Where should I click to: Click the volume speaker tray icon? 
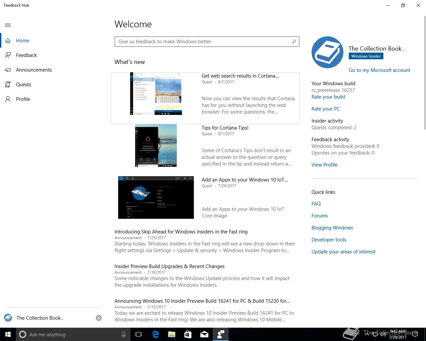click(x=383, y=335)
